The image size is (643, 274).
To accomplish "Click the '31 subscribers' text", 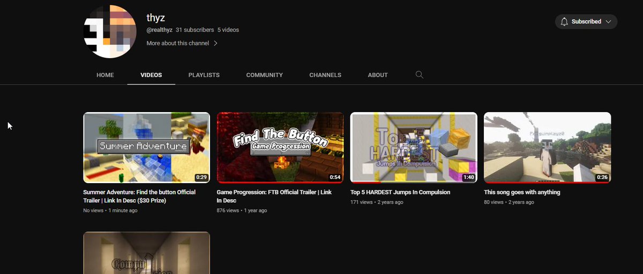I will pyautogui.click(x=195, y=30).
